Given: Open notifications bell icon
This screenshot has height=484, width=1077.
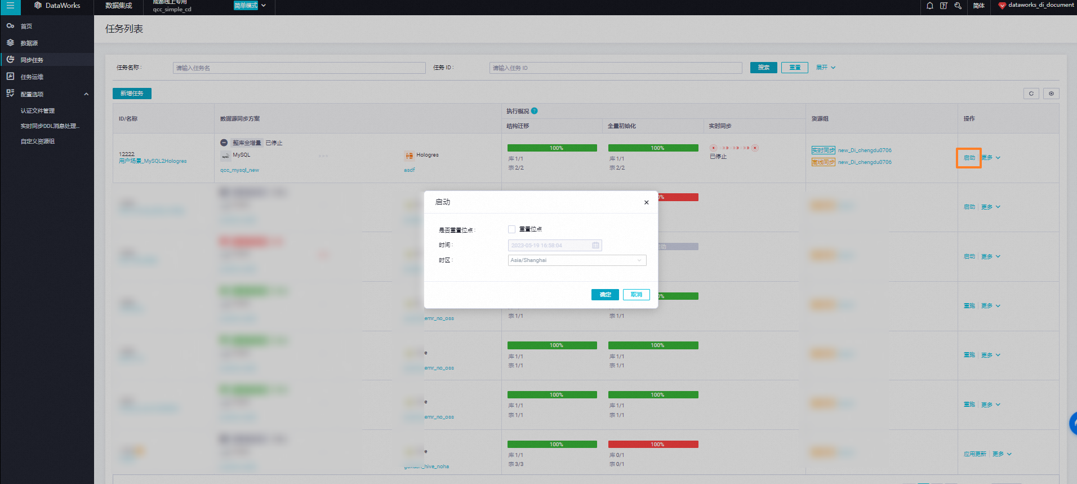Looking at the screenshot, I should point(929,6).
